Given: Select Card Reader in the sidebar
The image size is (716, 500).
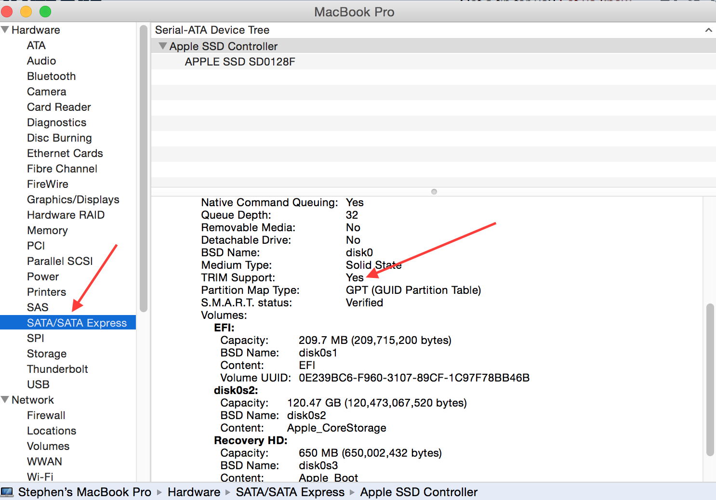Looking at the screenshot, I should tap(59, 107).
